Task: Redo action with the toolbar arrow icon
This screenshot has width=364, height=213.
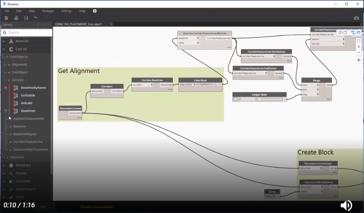Action: (x=46, y=18)
